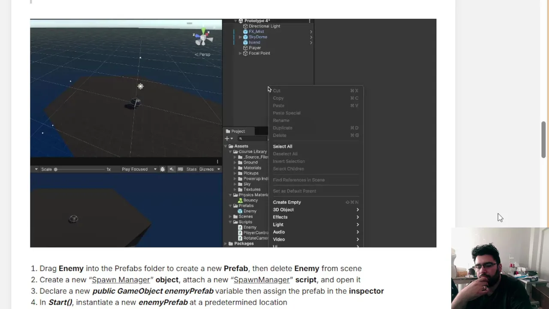The image size is (549, 309).
Task: Open the Game view options kebab menu
Action: coord(217,162)
